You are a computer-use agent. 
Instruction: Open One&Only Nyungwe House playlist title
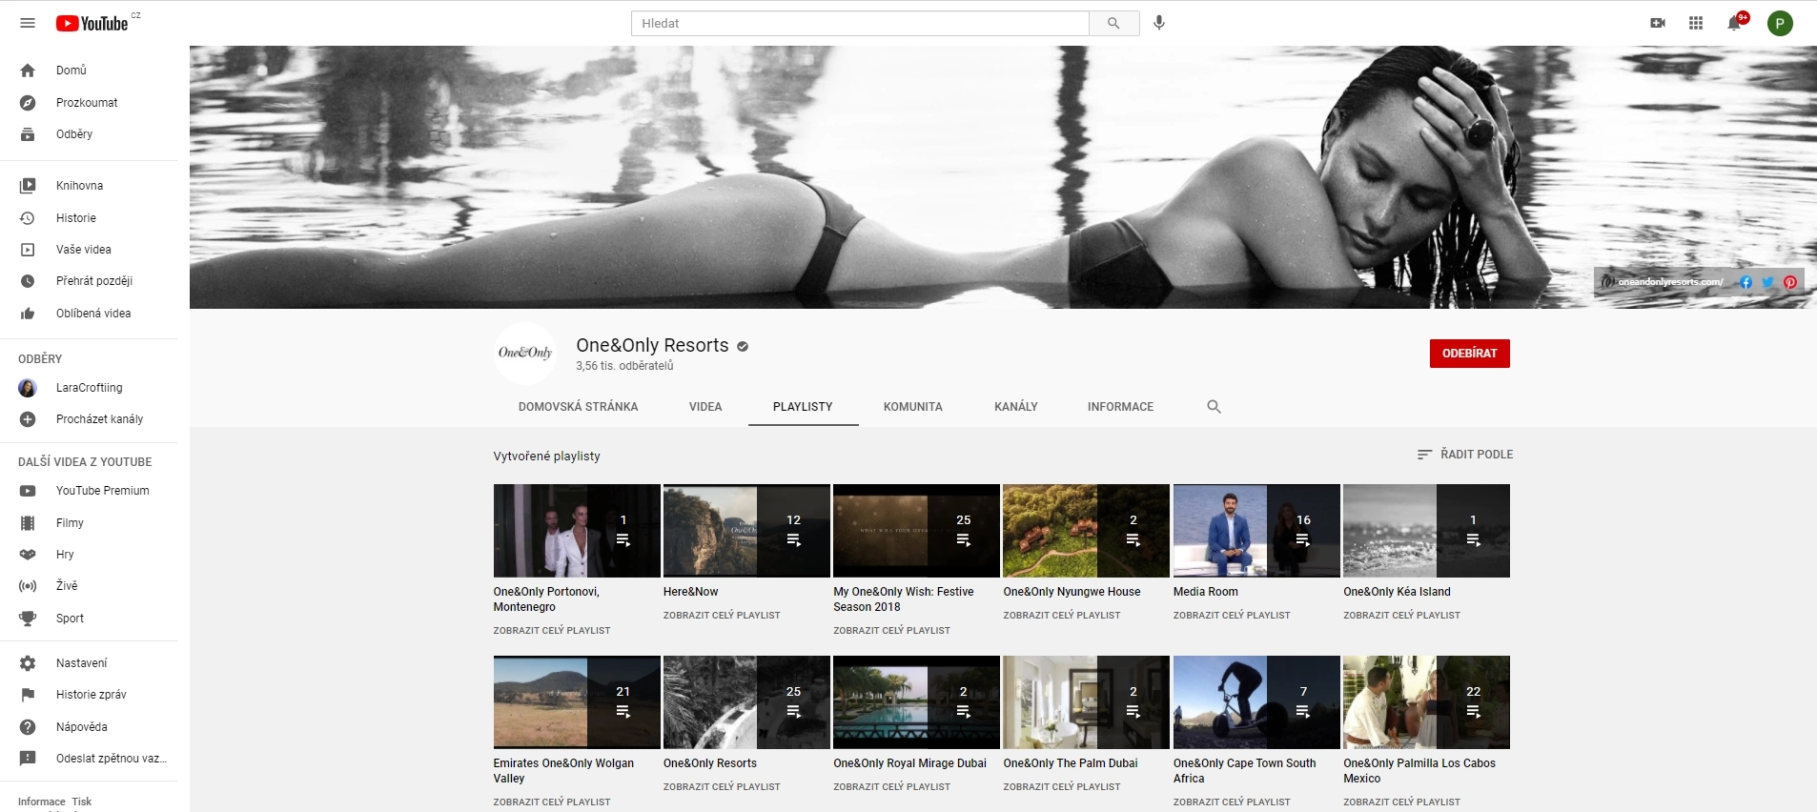pyautogui.click(x=1072, y=592)
